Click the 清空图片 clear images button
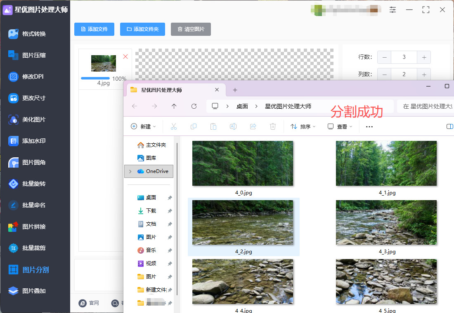The width and height of the screenshot is (454, 313). coord(191,29)
